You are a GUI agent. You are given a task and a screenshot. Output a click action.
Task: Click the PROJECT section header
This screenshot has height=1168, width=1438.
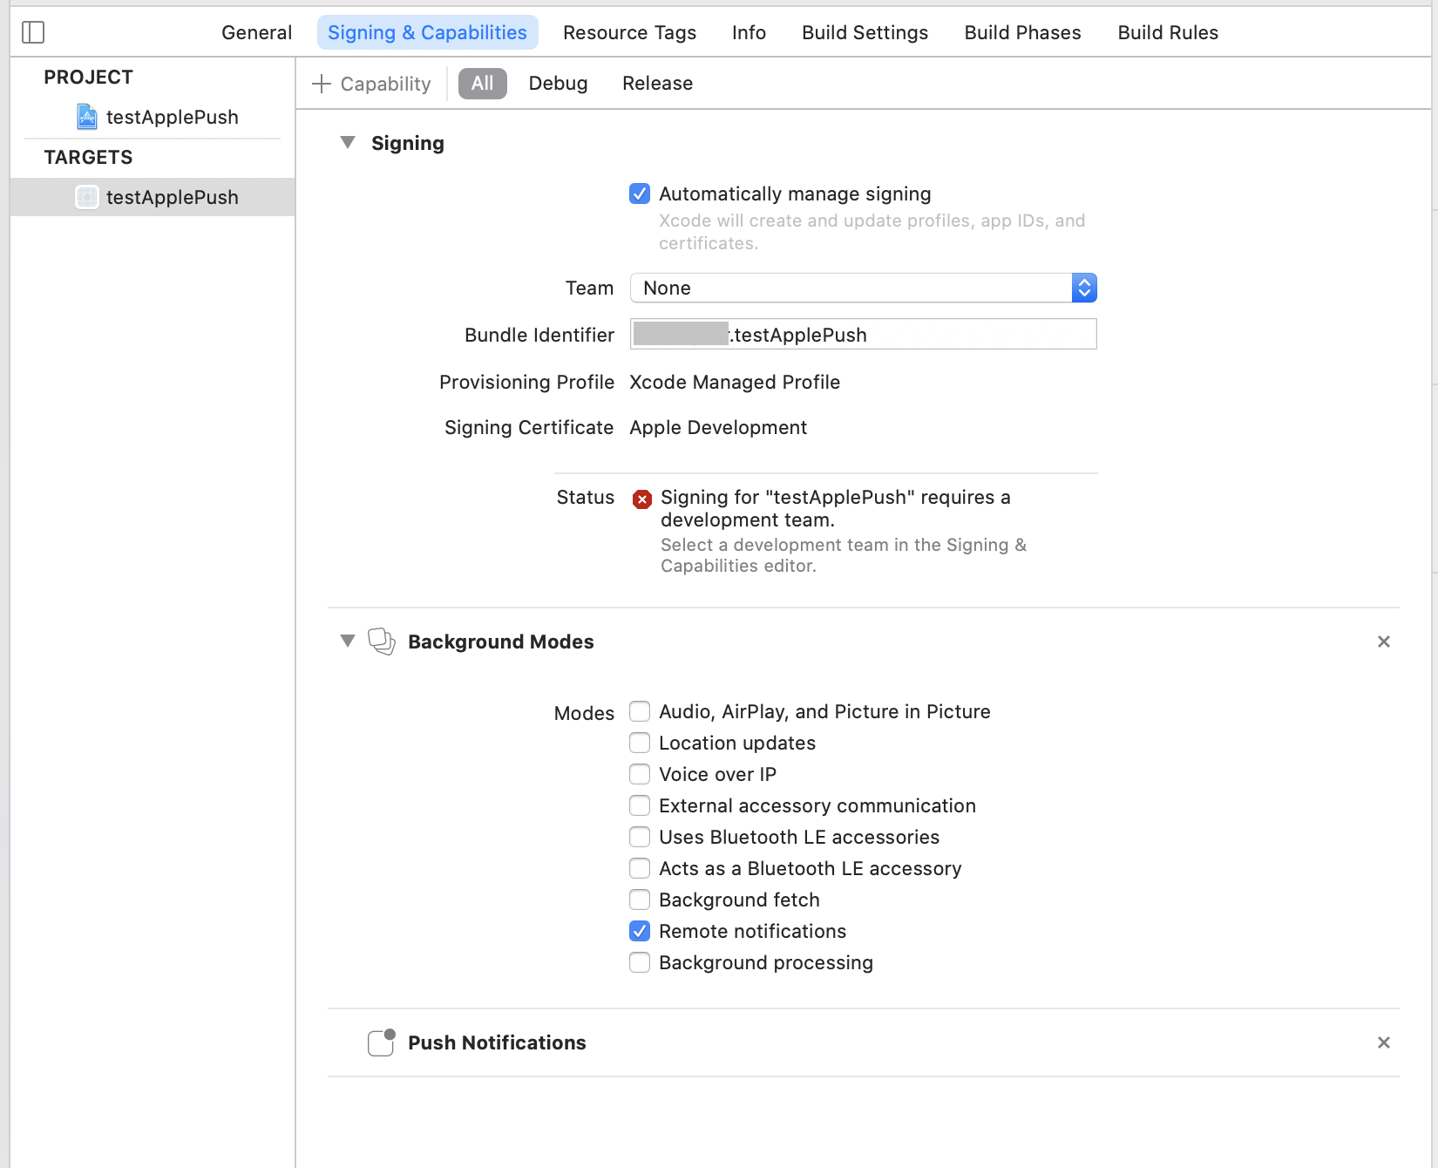(x=88, y=77)
